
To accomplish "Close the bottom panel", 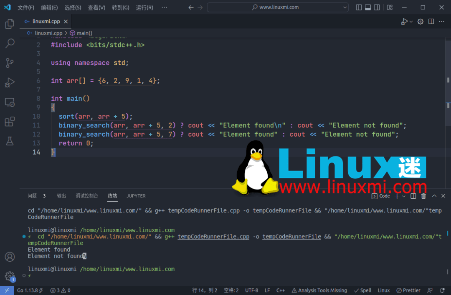I will click(x=443, y=196).
